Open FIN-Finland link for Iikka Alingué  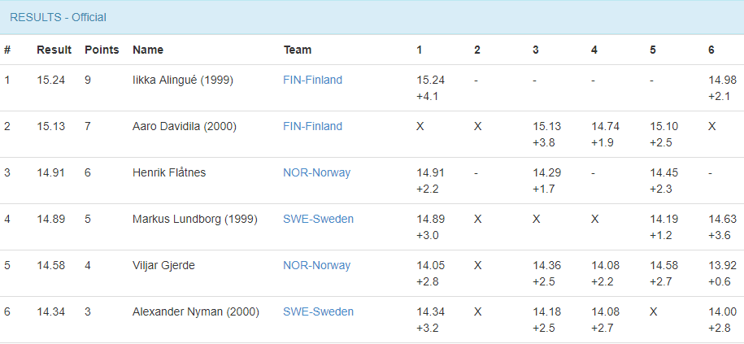point(313,81)
